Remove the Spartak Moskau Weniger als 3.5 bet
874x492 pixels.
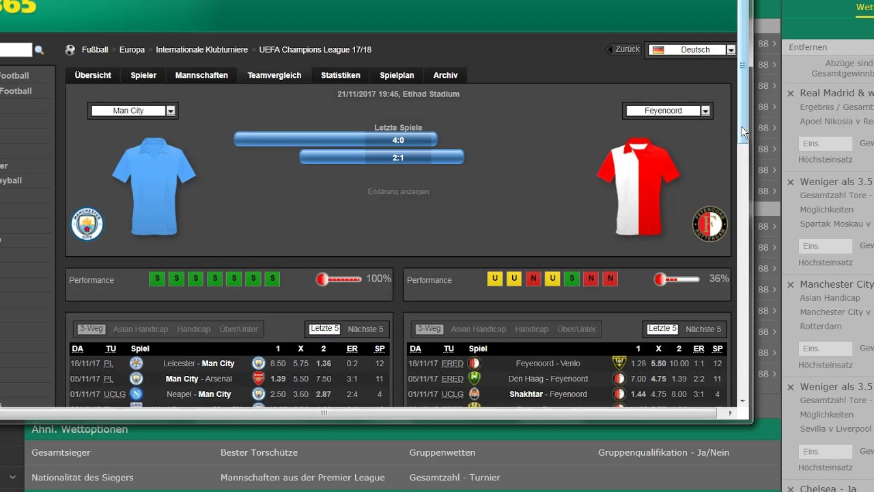tap(791, 182)
